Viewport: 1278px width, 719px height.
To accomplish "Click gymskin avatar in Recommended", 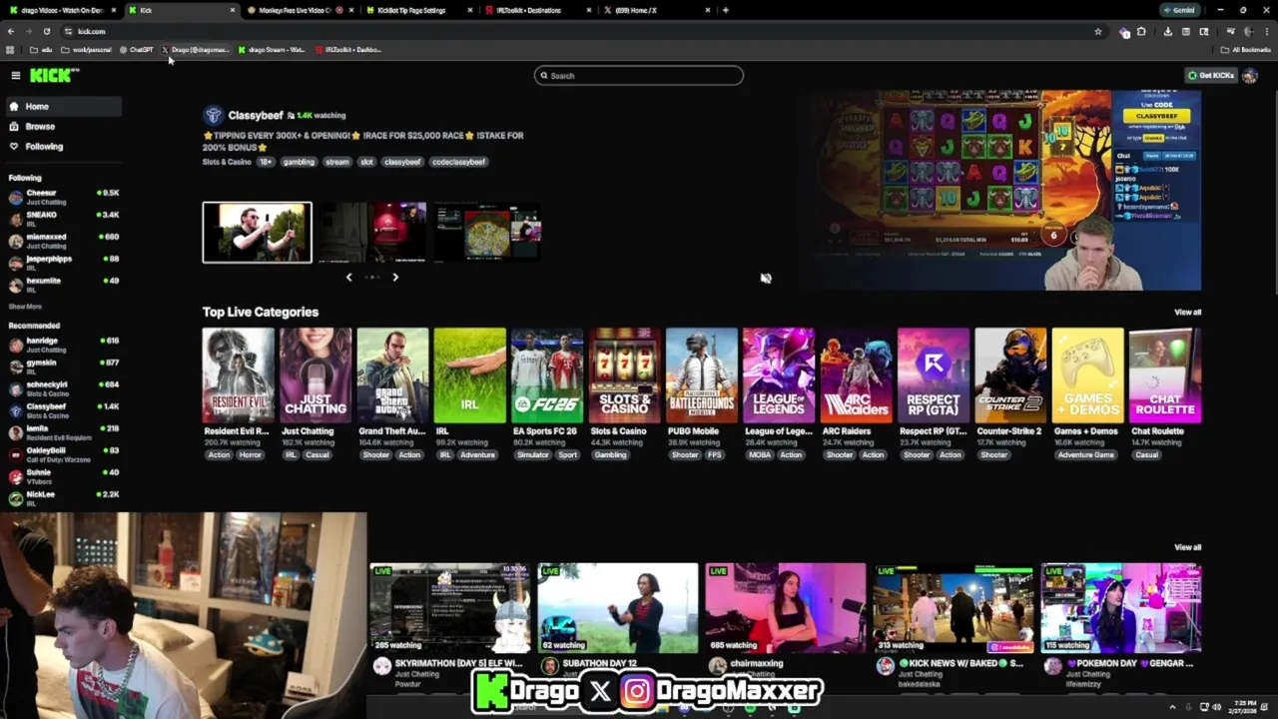I will coord(15,366).
